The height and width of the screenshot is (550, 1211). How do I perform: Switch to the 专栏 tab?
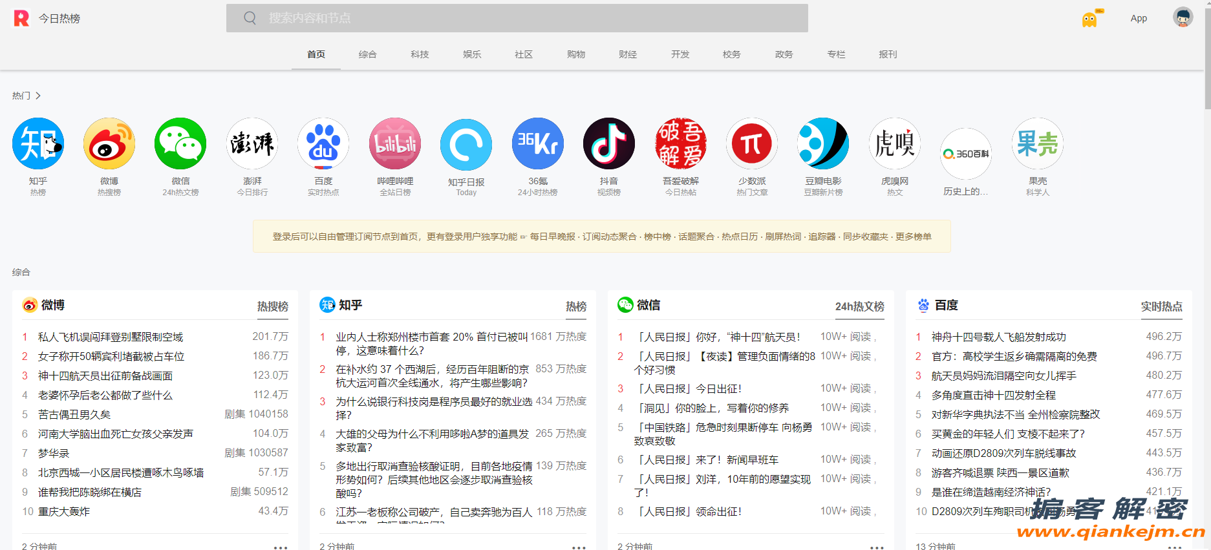tap(836, 54)
